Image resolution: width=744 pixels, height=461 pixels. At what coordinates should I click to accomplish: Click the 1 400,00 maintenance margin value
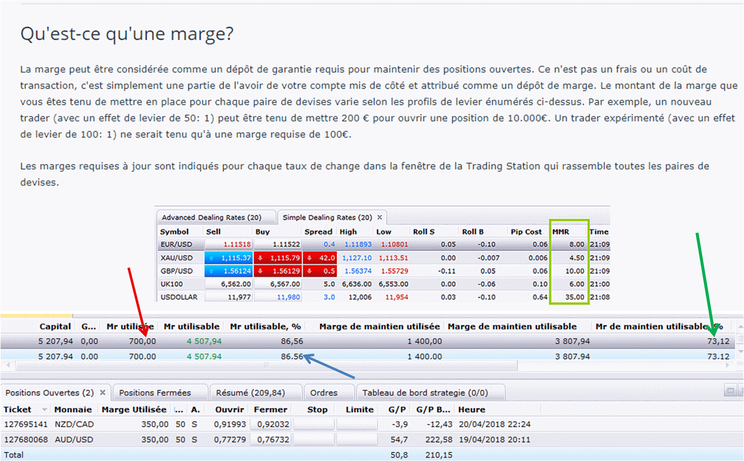(425, 342)
